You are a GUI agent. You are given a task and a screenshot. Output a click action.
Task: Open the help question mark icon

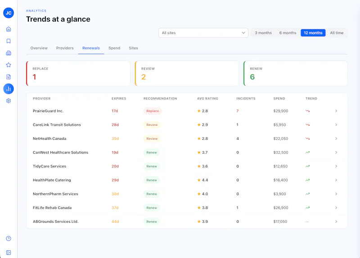(x=9, y=239)
